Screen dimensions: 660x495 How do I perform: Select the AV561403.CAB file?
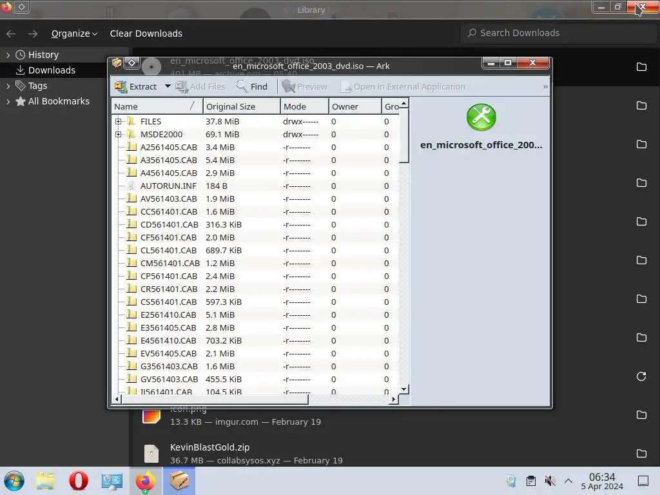pyautogui.click(x=255, y=199)
